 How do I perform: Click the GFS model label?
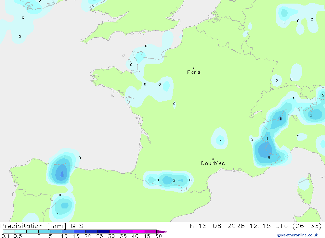[77, 226]
